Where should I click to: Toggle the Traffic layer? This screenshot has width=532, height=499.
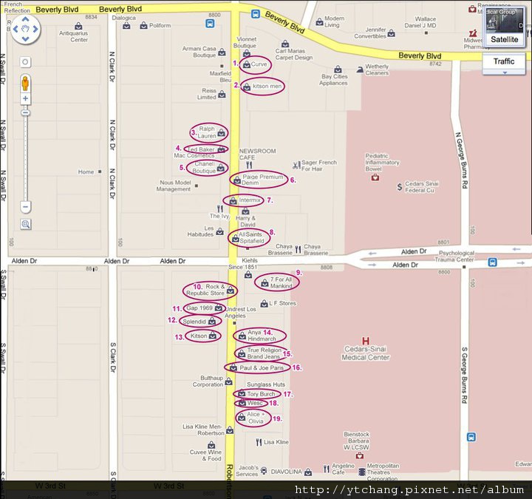pos(504,61)
